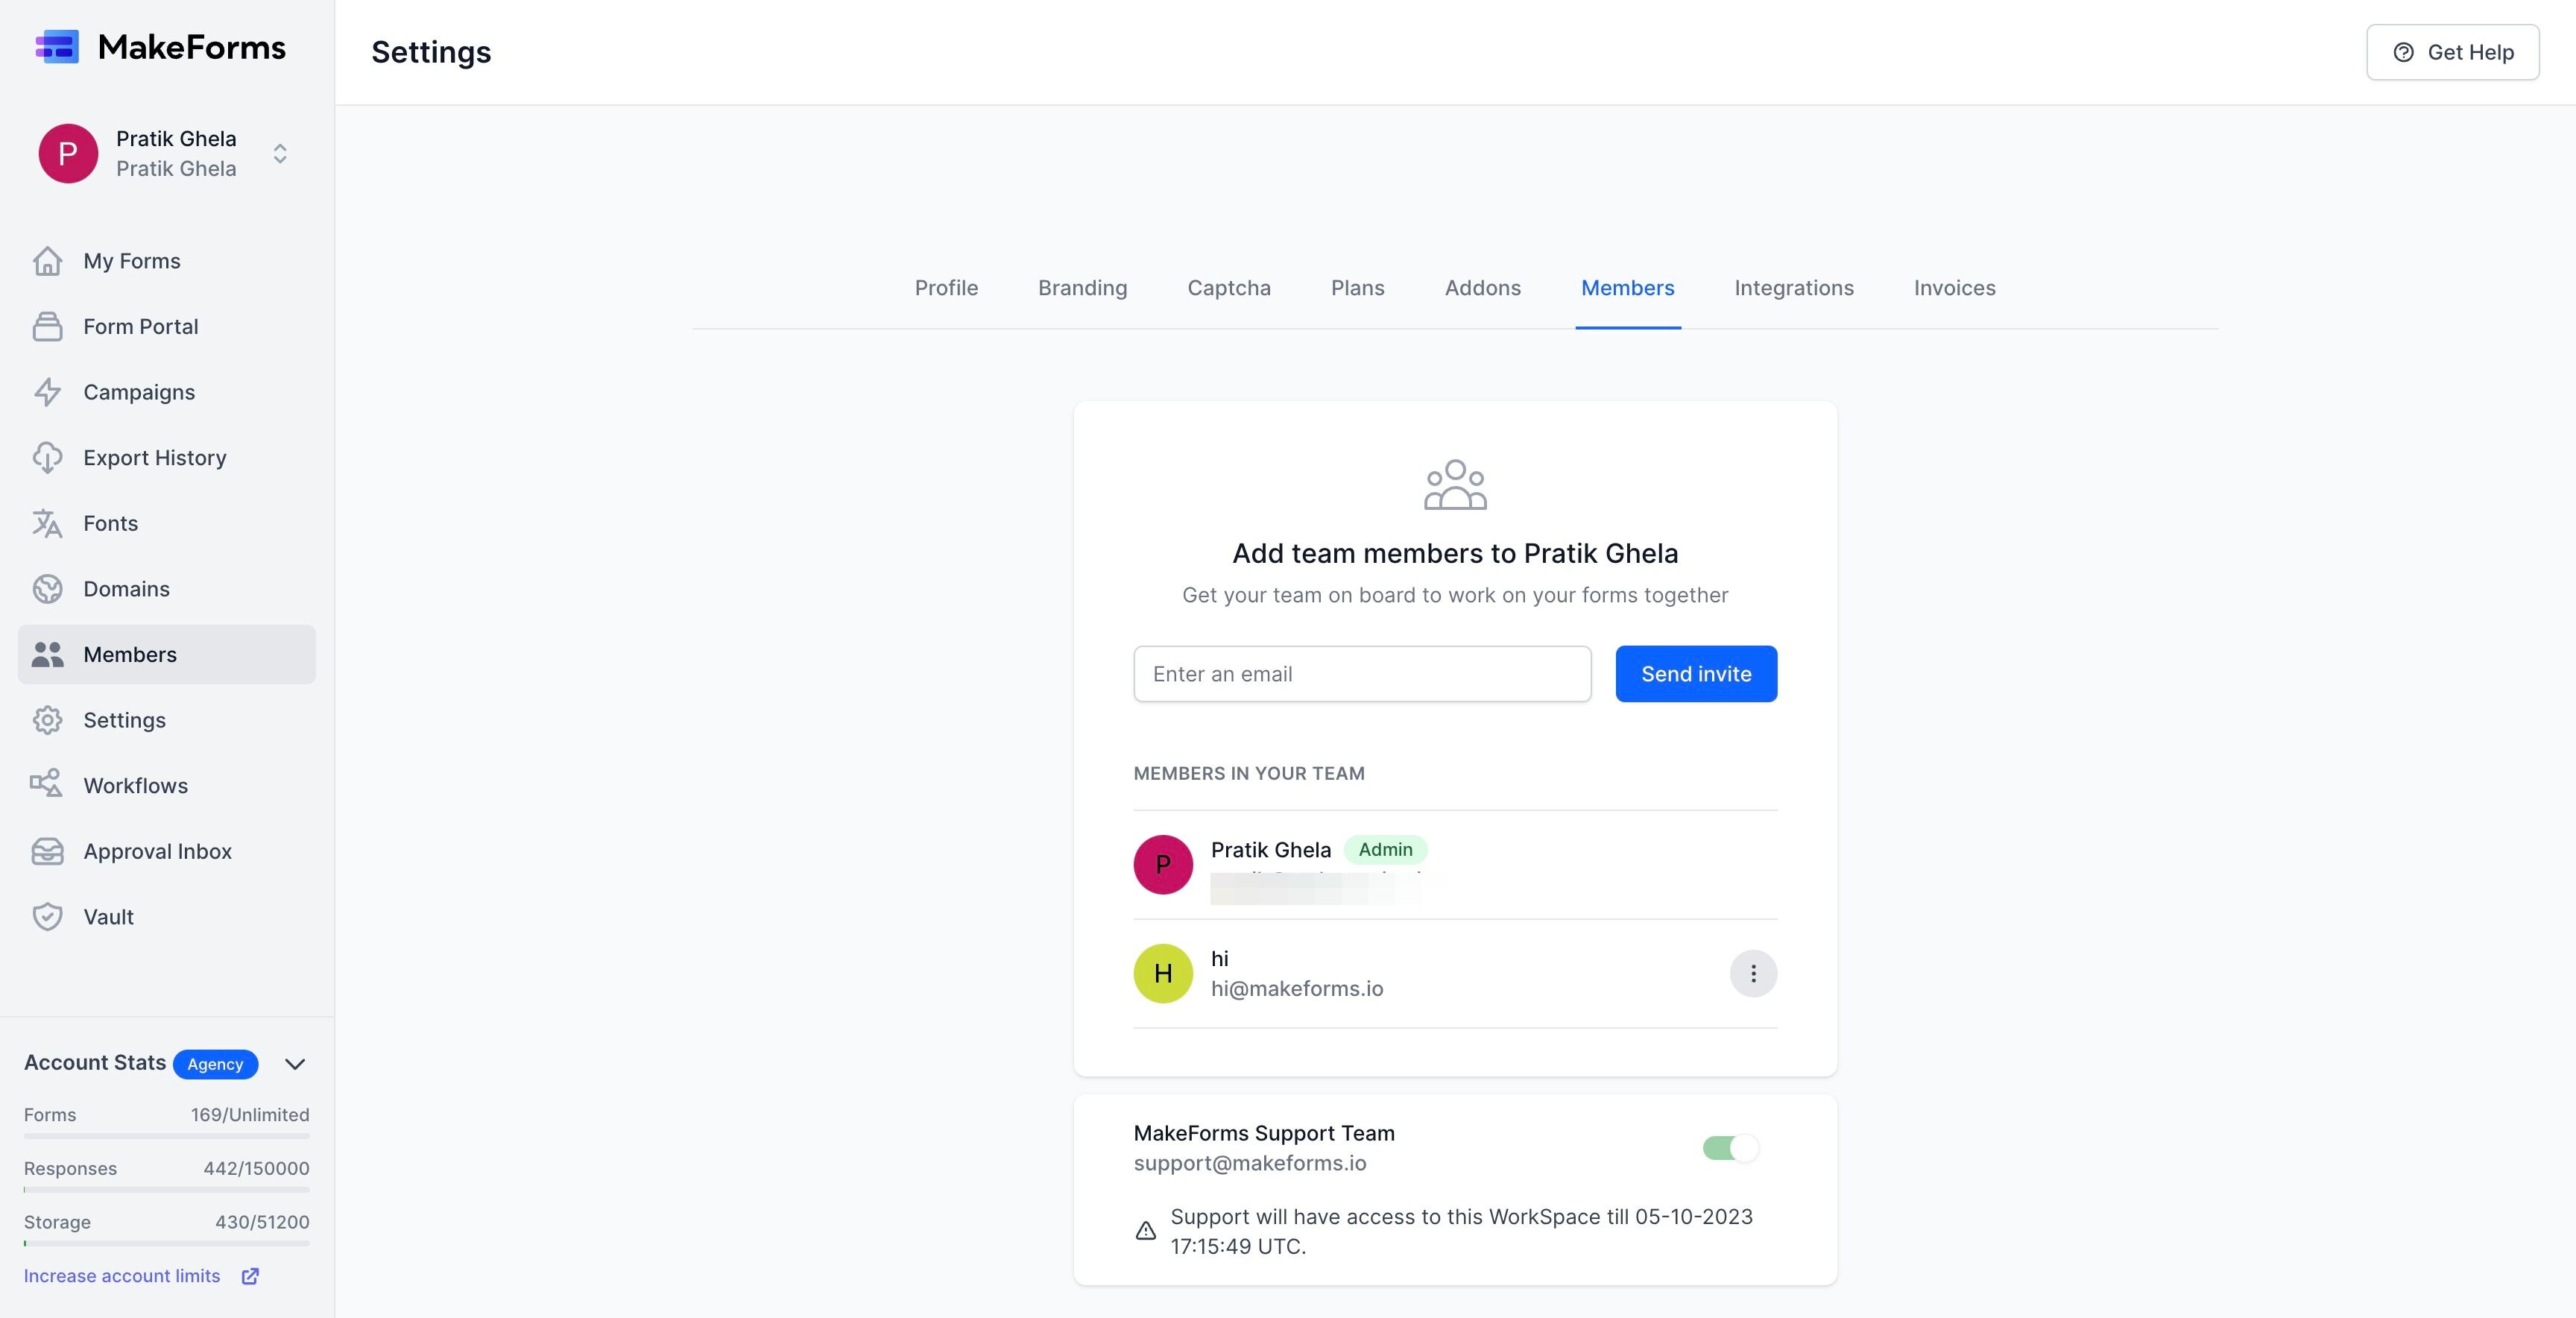Screen dimensions: 2576x1318
Task: Click the Campaigns lightning bolt icon
Action: 47,392
